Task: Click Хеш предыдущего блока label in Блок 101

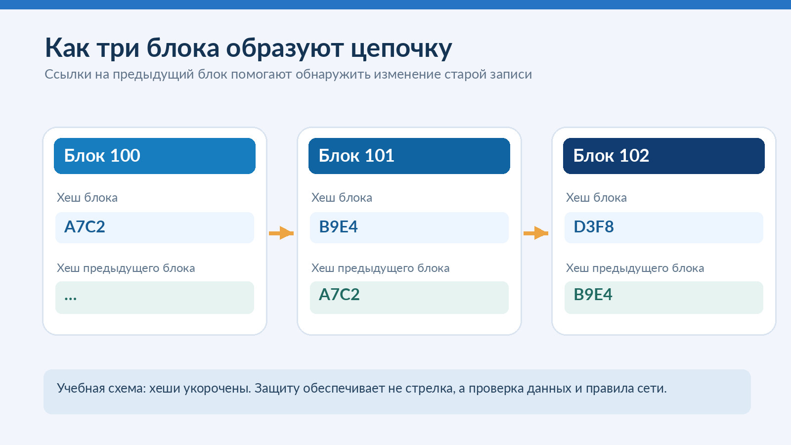Action: click(x=380, y=268)
